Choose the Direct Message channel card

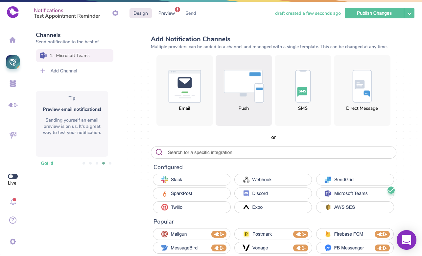[362, 90]
